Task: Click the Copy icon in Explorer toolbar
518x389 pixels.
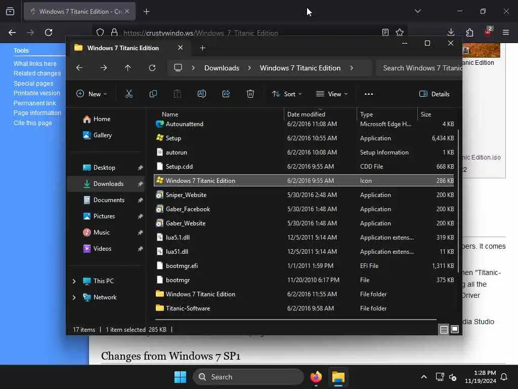Action: [x=153, y=94]
